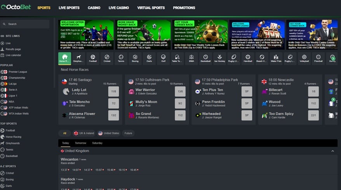The image size is (341, 190).
Task: Select the MMA icon tile
Action: [x=191, y=59]
